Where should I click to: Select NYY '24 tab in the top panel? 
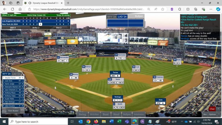point(112,16)
